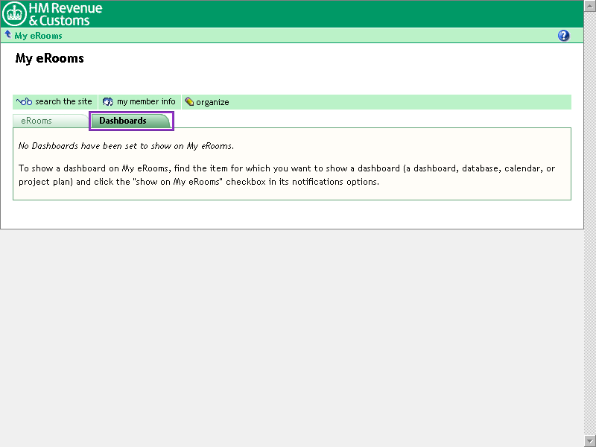Click the pencil icon next to organize
The image size is (596, 447).
tap(189, 102)
